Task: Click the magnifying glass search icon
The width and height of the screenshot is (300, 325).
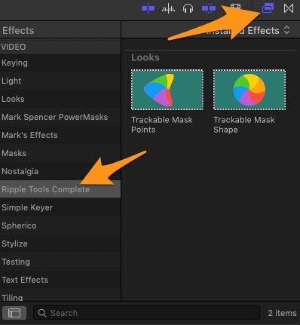Action: (x=42, y=313)
